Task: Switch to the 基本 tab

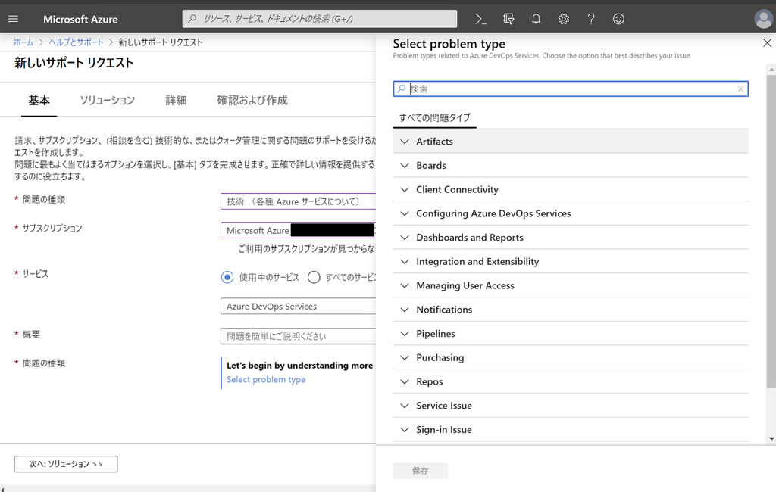Action: click(x=39, y=101)
